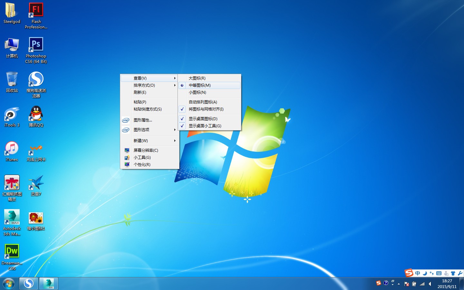Uncheck 显示桌面图标(D)
The width and height of the screenshot is (464, 290).
pos(209,119)
